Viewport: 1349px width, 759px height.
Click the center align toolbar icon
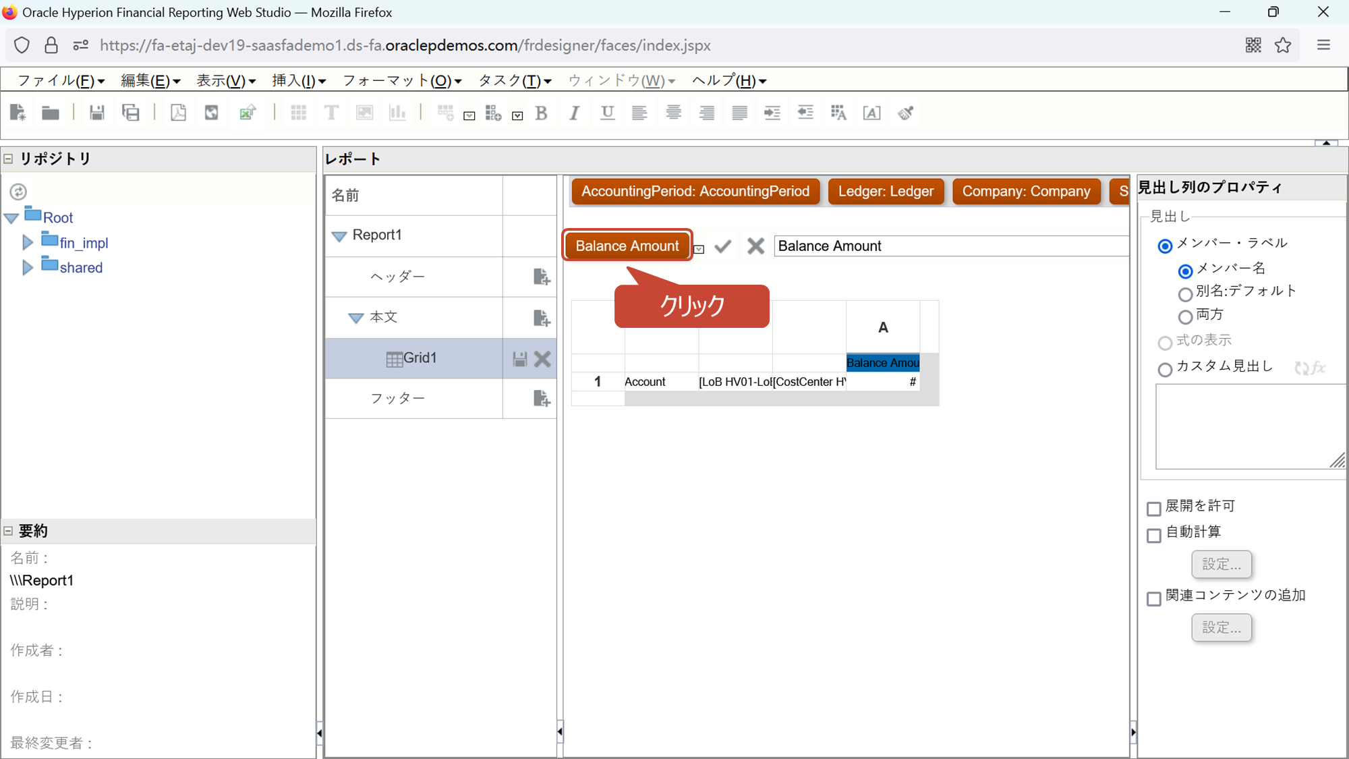(x=673, y=113)
